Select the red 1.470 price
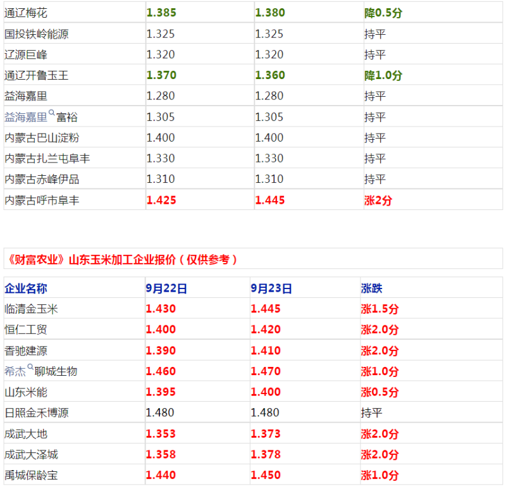This screenshot has height=489, width=506. [266, 371]
